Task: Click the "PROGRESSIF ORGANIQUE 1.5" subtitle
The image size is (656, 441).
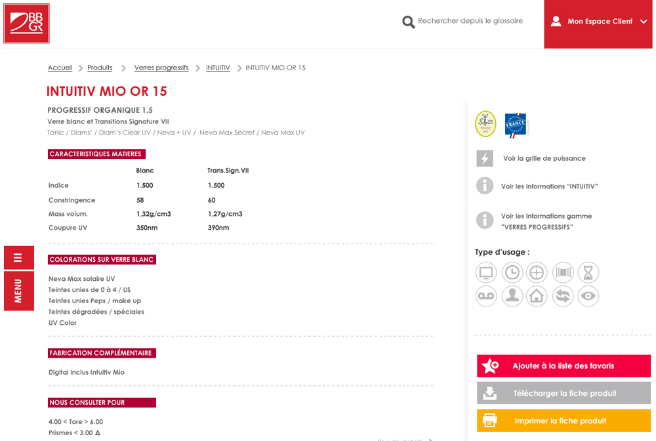Action: coord(100,110)
